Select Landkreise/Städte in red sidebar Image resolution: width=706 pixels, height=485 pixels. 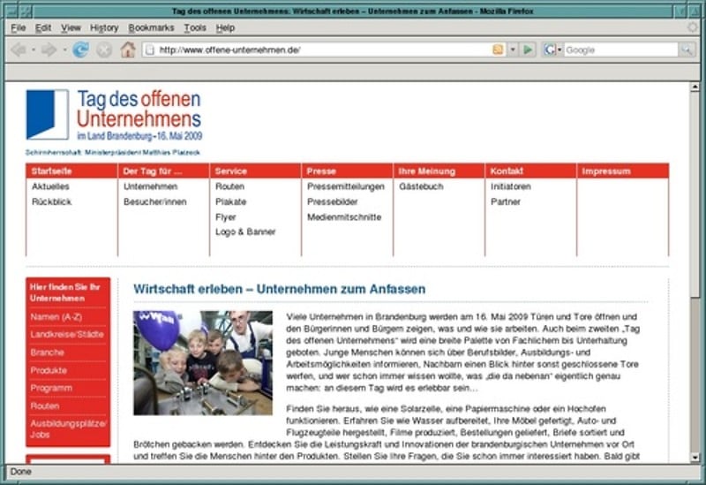[x=67, y=335]
